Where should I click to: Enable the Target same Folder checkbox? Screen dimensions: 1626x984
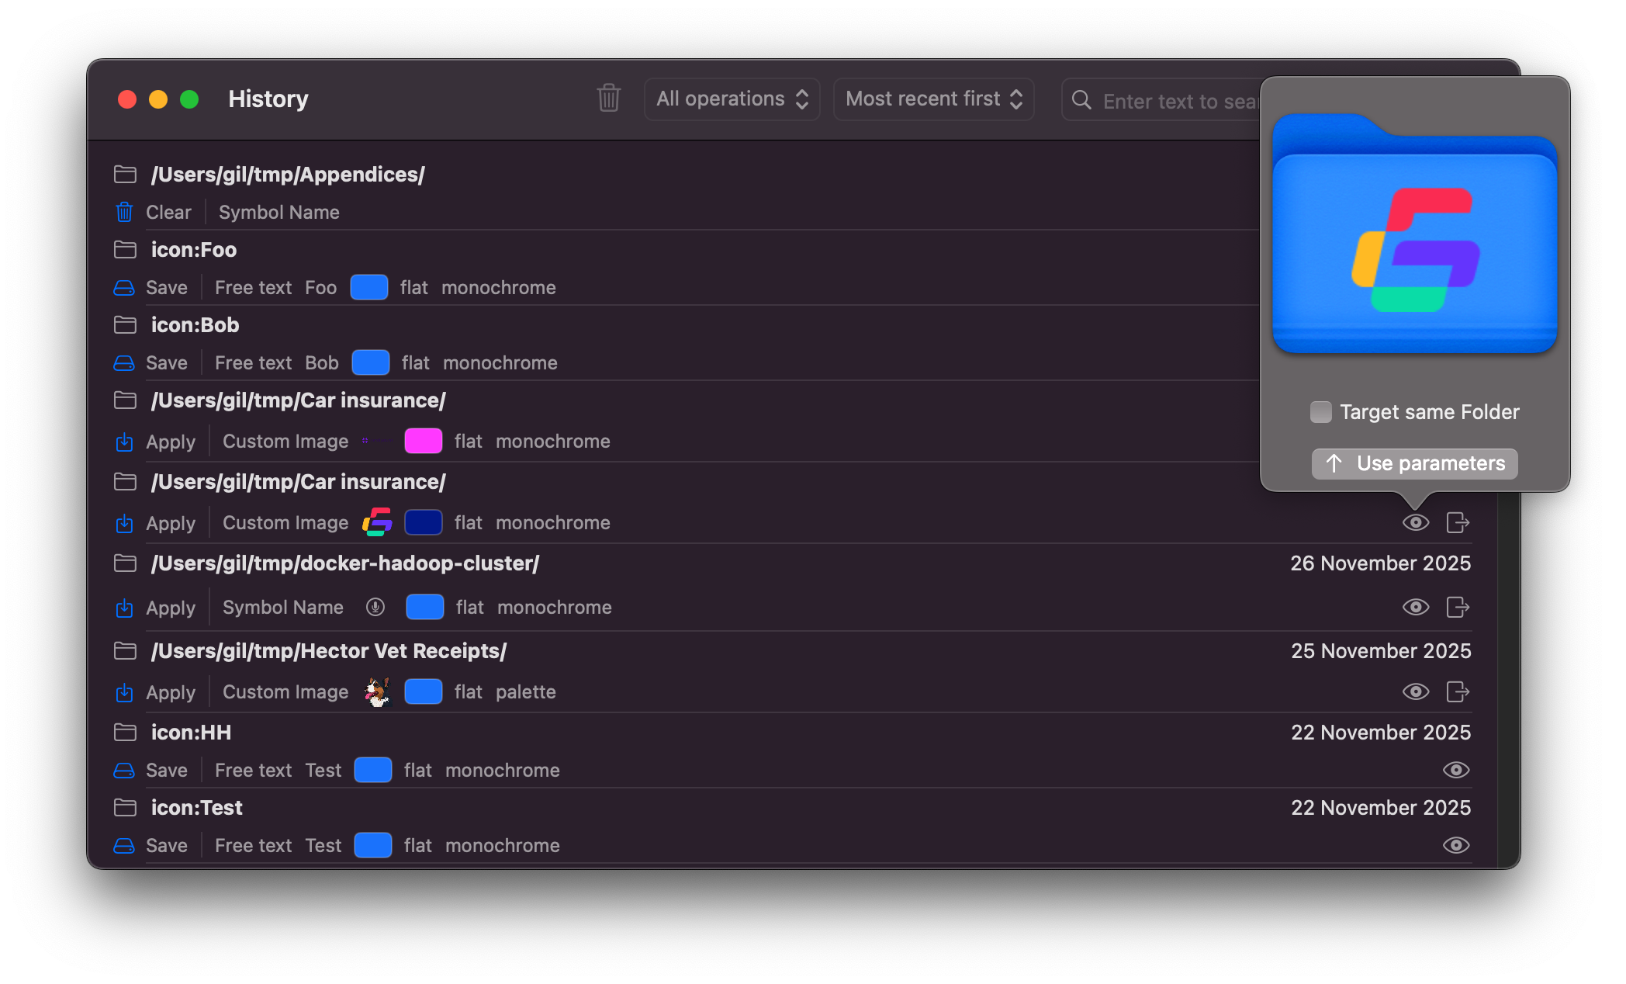pyautogui.click(x=1321, y=412)
